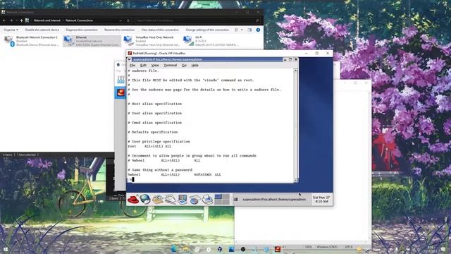Toggle the preview pane icon in Network Connections
This screenshot has height=254, width=451.
tap(249, 30)
